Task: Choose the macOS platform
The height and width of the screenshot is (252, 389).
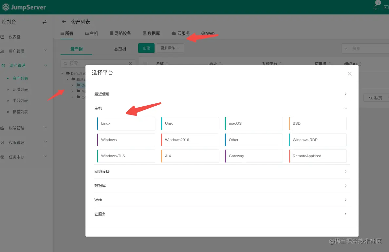Action: [x=254, y=123]
